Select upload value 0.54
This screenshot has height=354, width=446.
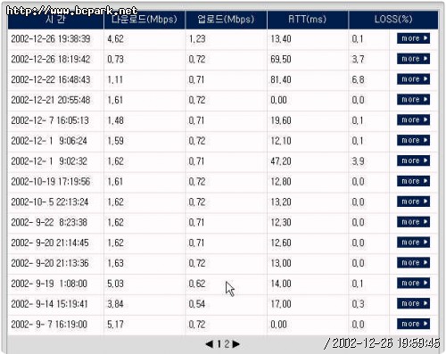197,304
